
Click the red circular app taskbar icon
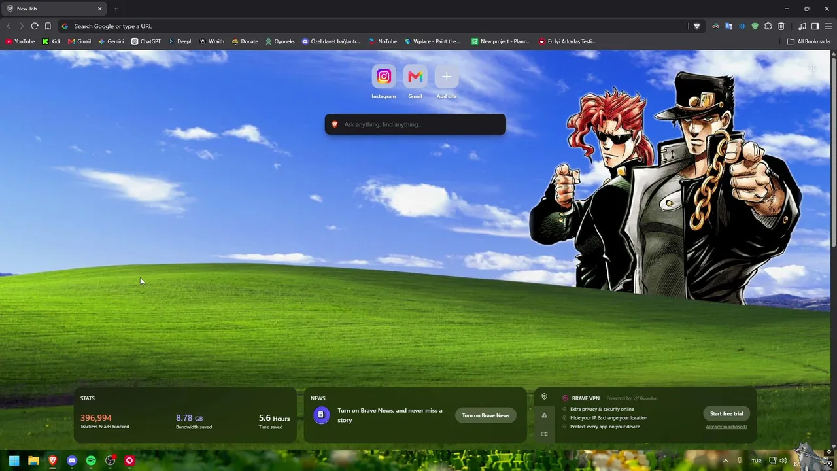129,461
